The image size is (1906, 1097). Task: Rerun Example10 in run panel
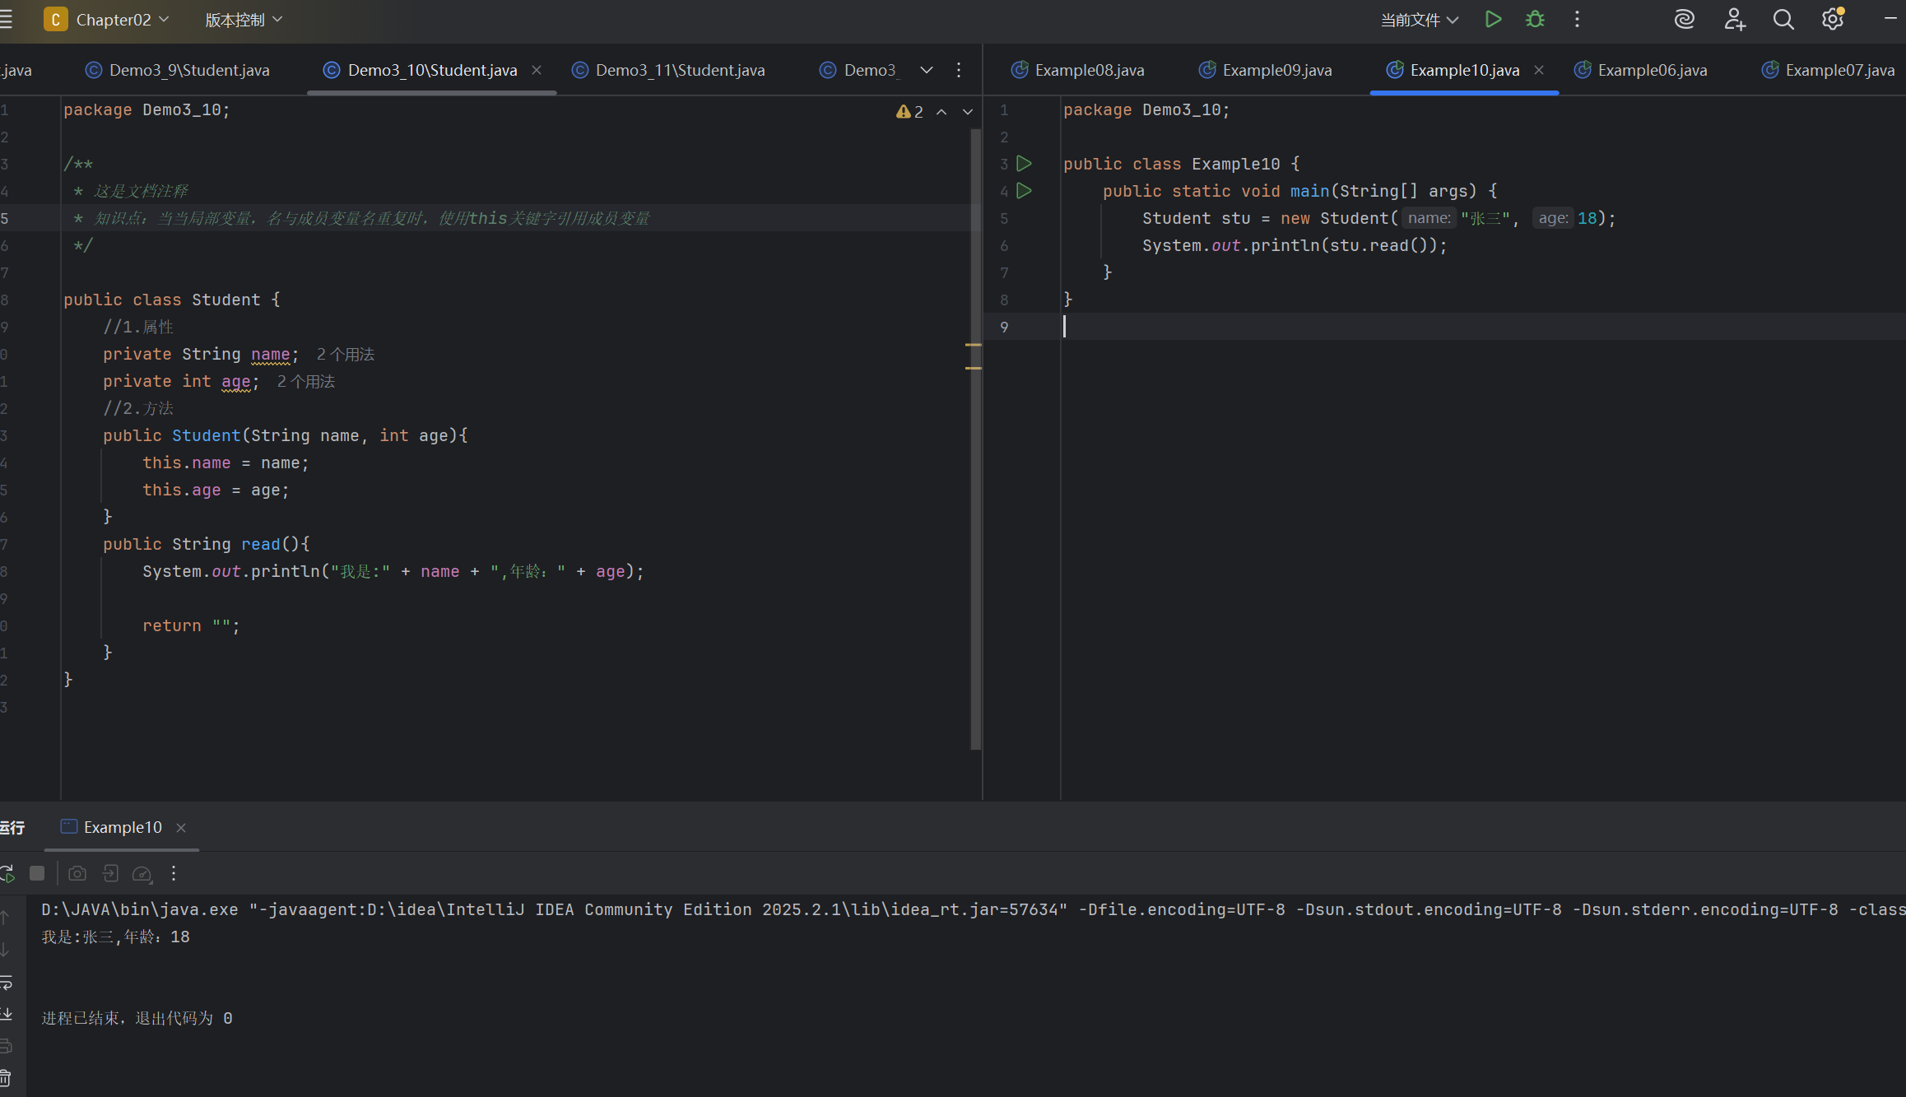coord(7,873)
